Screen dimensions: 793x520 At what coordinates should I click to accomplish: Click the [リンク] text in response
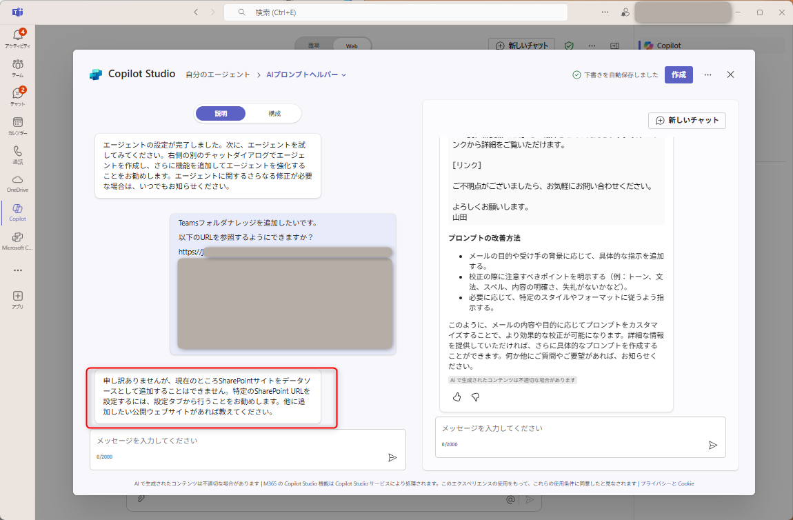point(467,166)
